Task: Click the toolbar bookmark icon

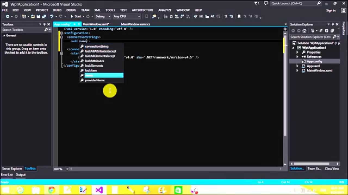Action: 239,17
